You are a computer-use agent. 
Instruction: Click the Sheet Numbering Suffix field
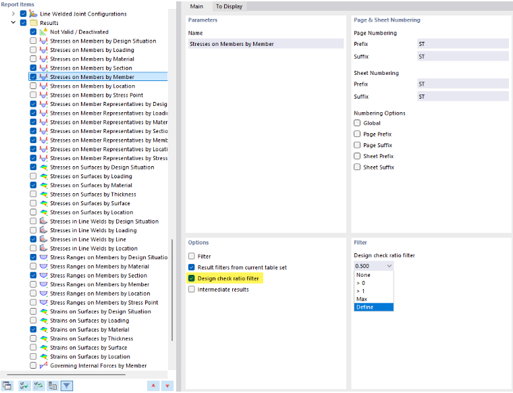[x=462, y=97]
